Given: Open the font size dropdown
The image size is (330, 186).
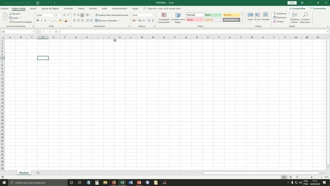Looking at the screenshot, I should click(61, 15).
